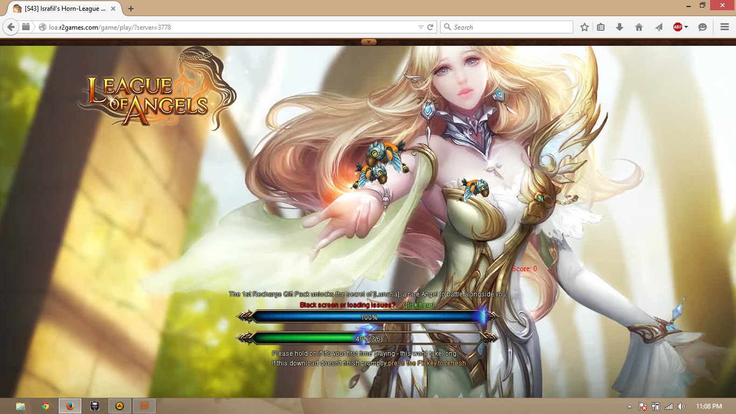Expand the collapsed game top bar arrow

pyautogui.click(x=369, y=42)
